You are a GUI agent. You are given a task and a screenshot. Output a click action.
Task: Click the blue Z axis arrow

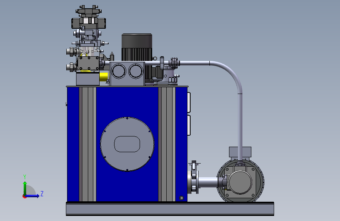click(33, 196)
